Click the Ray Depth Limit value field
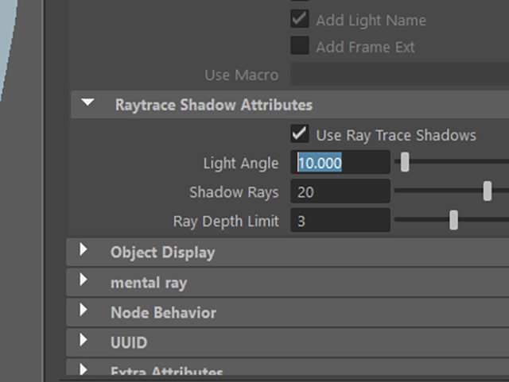Image resolution: width=509 pixels, height=382 pixels. click(340, 220)
